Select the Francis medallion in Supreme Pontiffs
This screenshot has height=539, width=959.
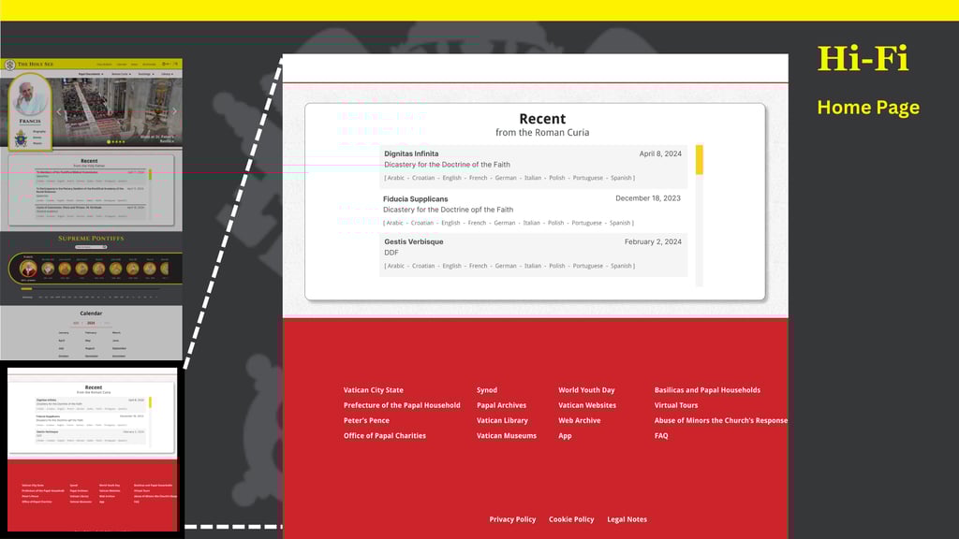[x=28, y=269]
